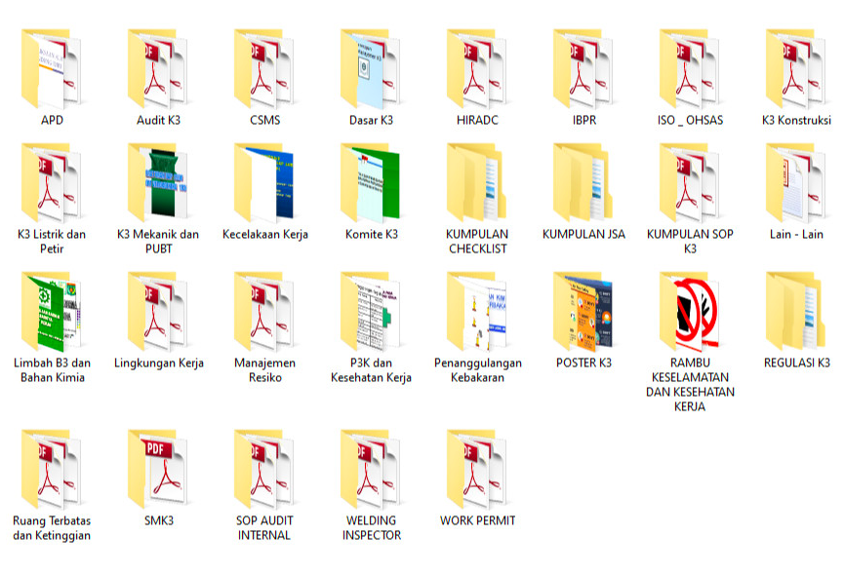The image size is (844, 573).
Task: Click the KUMPULAN CHECKLIST folder icon
Action: tap(477, 183)
